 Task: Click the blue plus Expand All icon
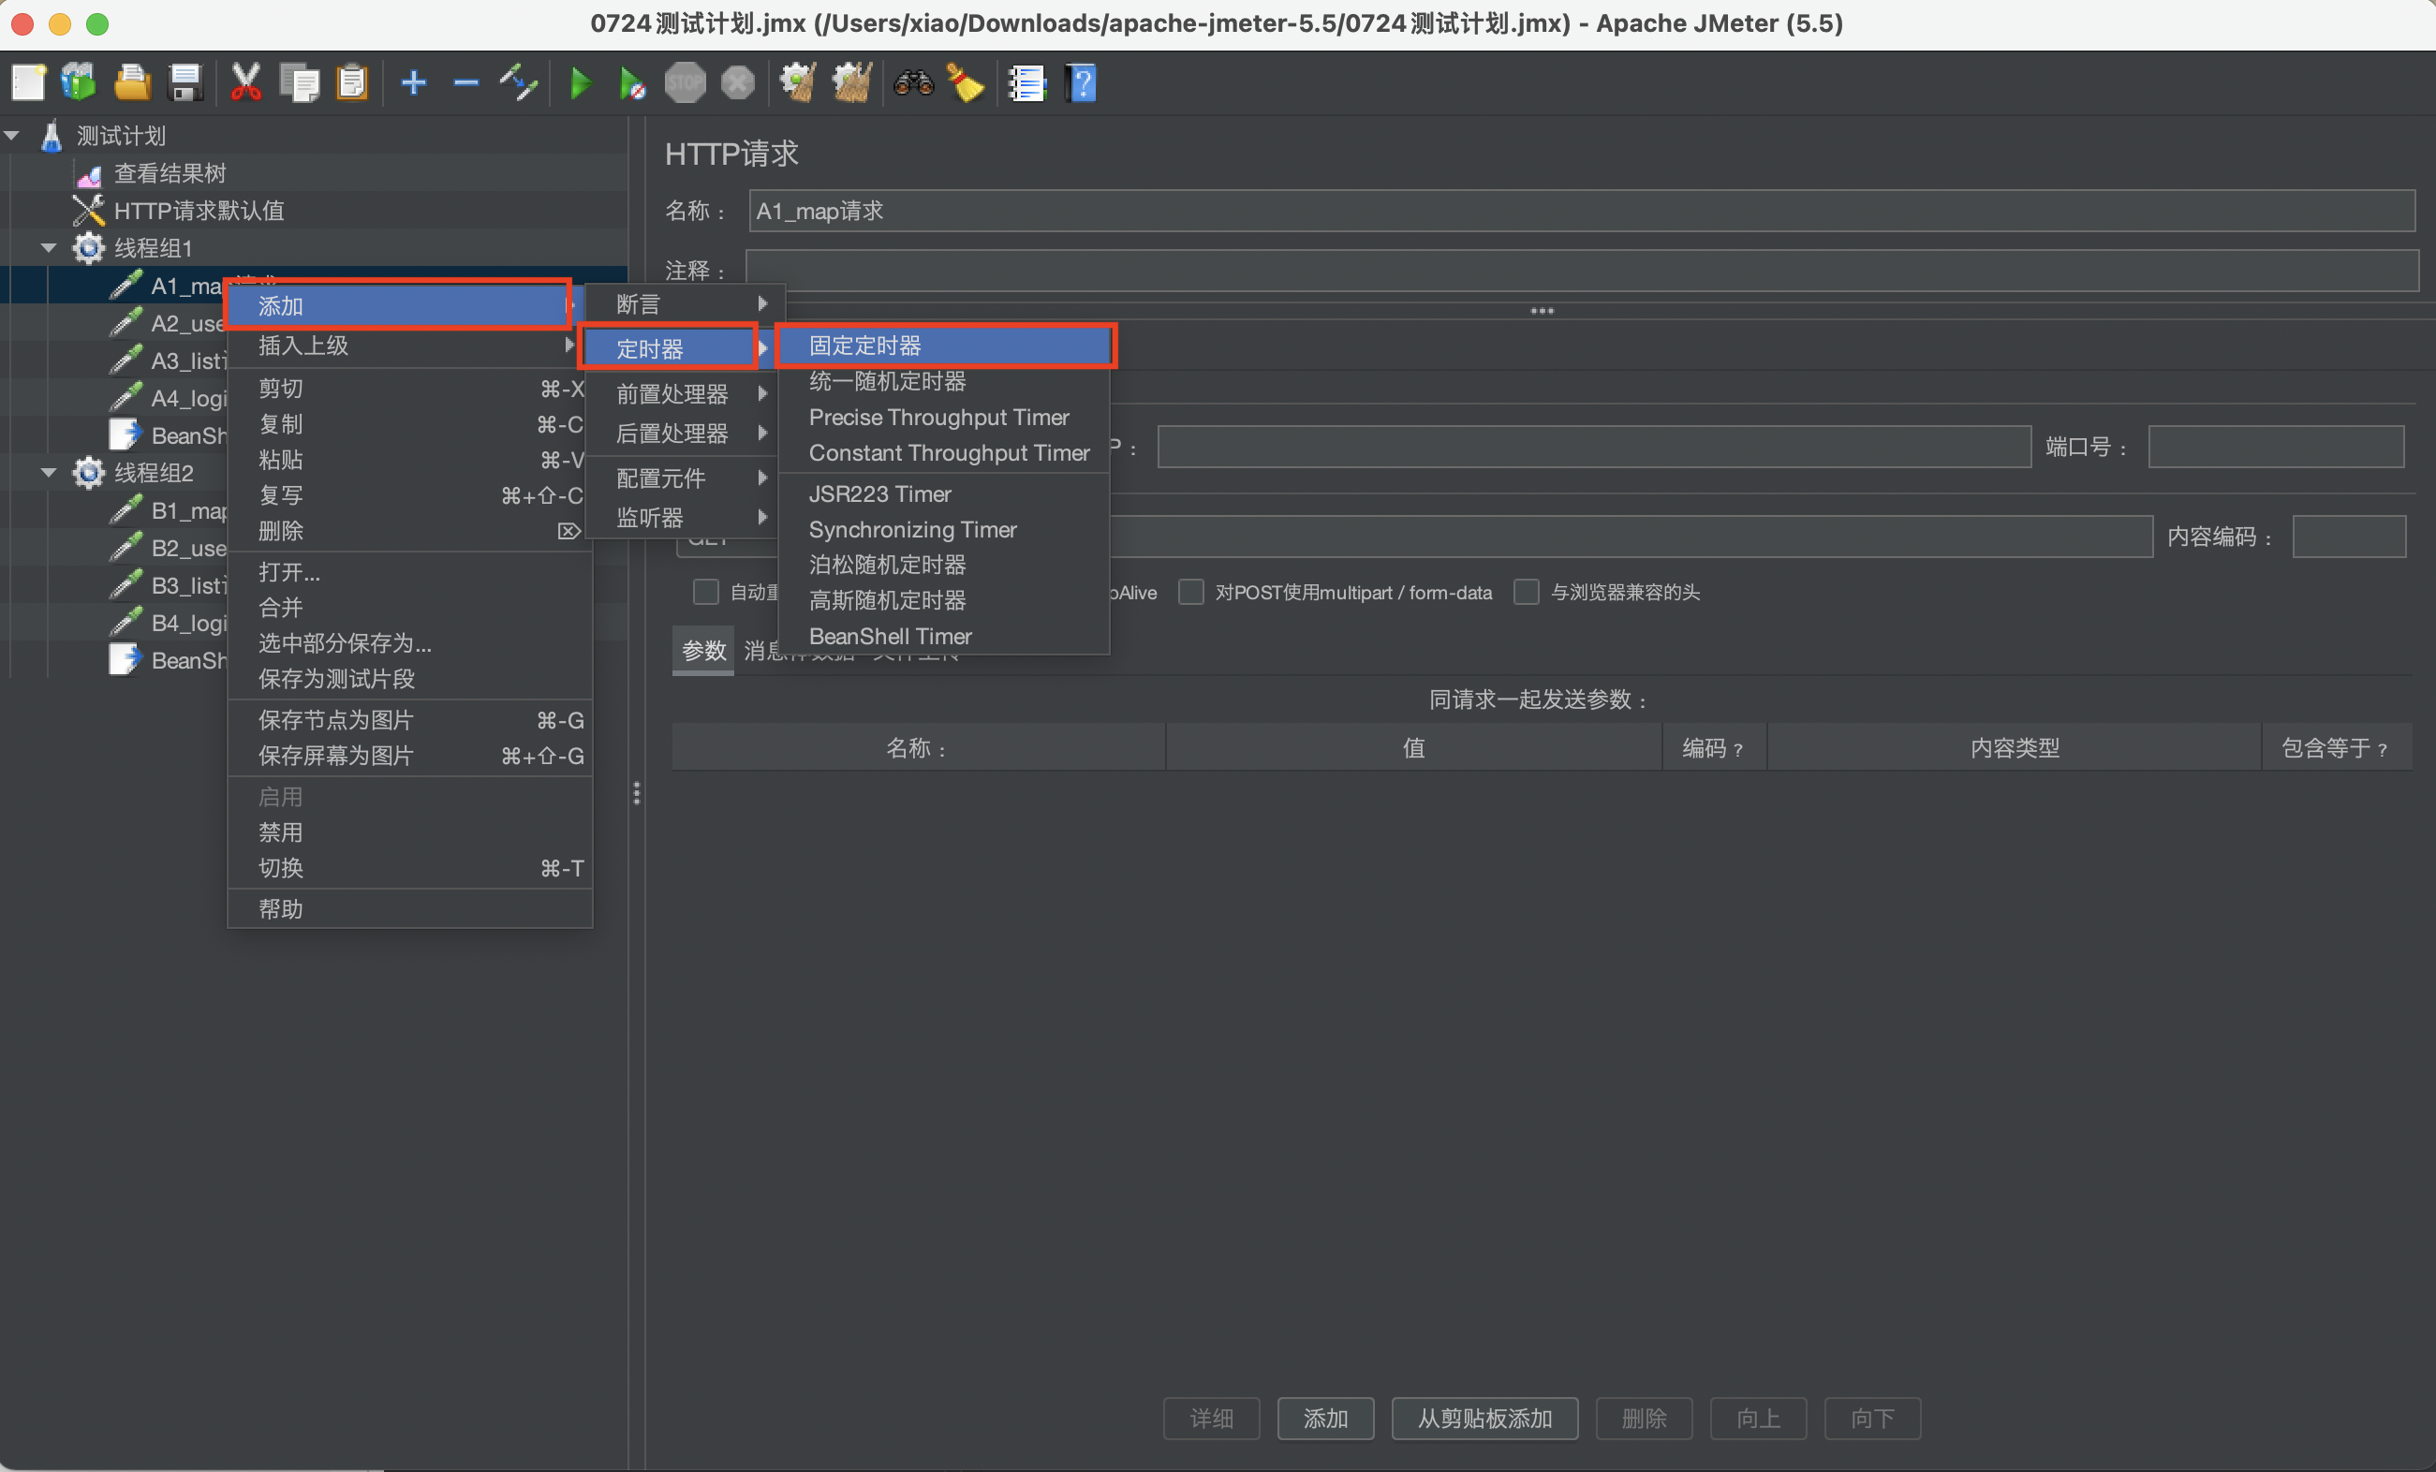(x=413, y=83)
